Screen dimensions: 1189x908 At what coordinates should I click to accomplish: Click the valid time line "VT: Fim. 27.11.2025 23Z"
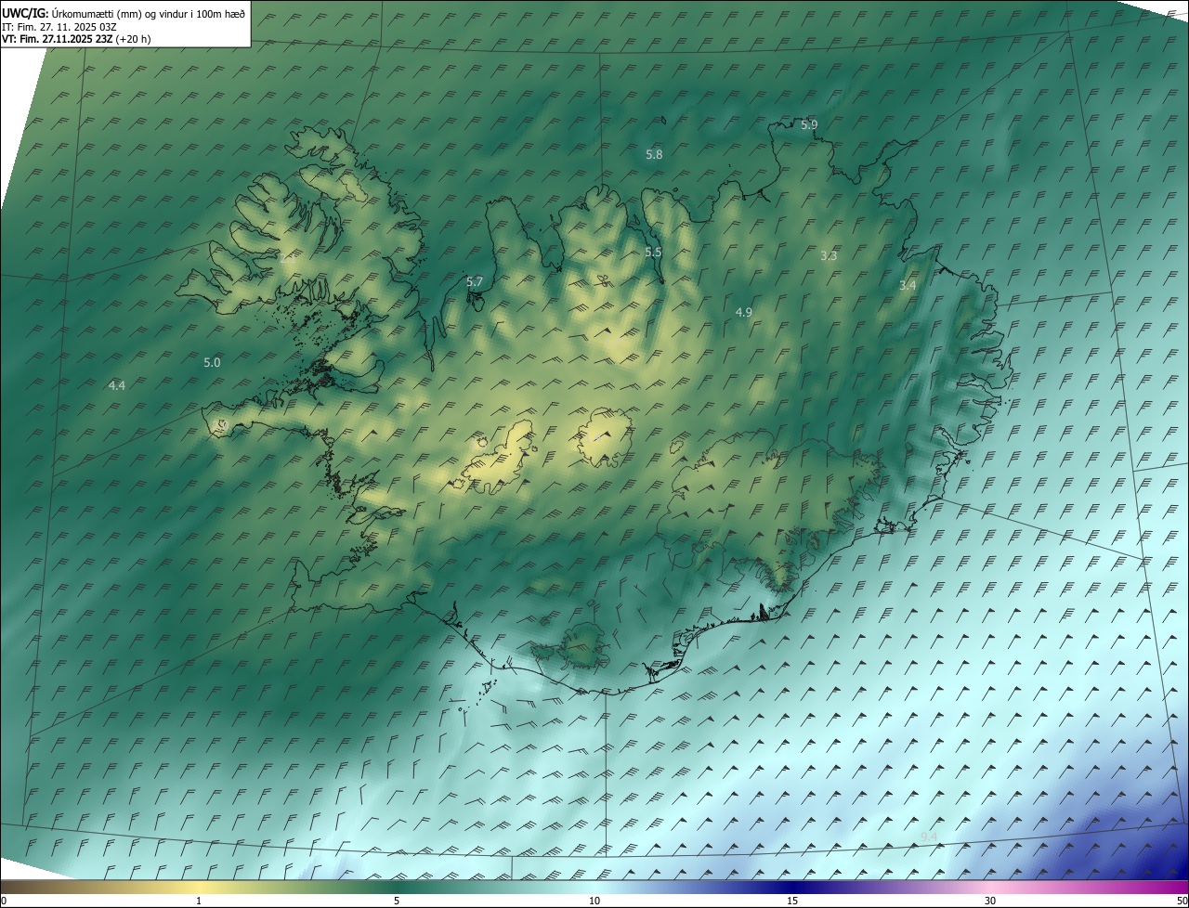[58, 39]
